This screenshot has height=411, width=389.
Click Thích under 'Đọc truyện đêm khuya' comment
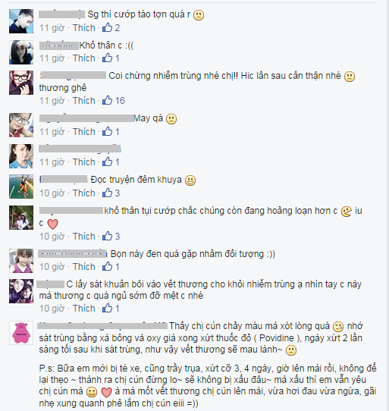[x=84, y=193]
